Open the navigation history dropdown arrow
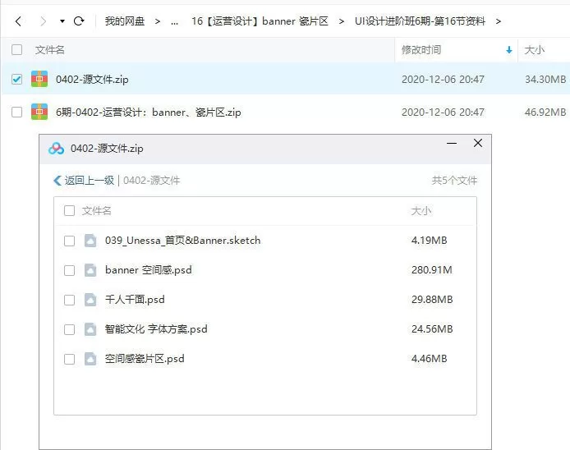570x450 pixels. point(62,21)
